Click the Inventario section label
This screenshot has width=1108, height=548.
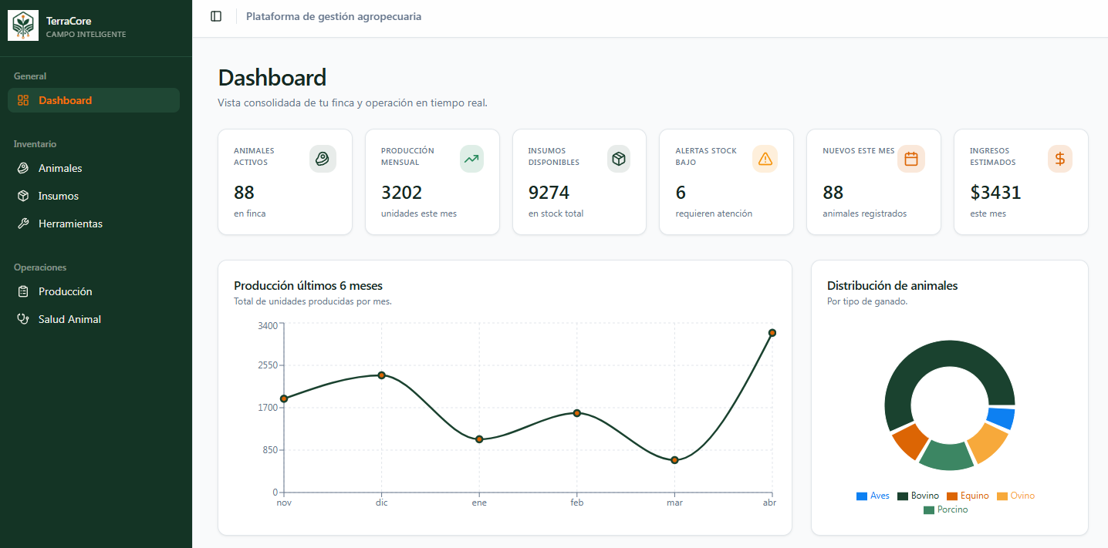tap(35, 144)
